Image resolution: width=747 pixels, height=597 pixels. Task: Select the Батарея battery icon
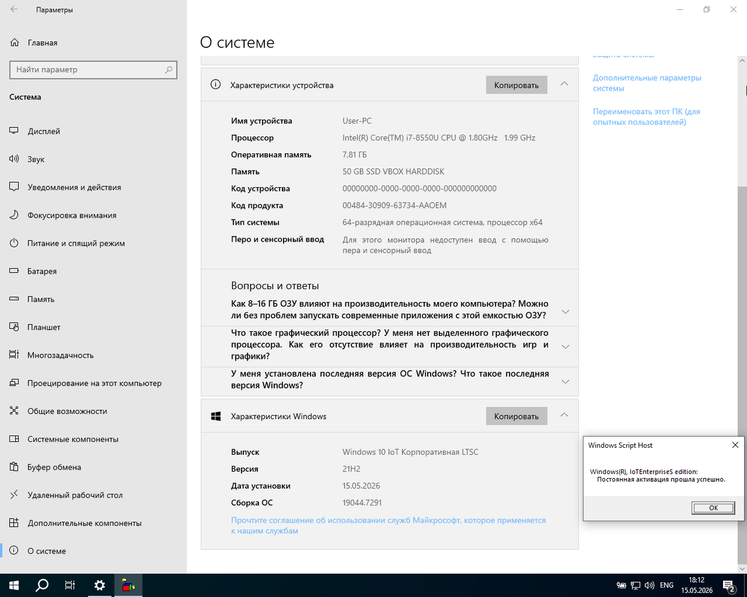point(14,271)
